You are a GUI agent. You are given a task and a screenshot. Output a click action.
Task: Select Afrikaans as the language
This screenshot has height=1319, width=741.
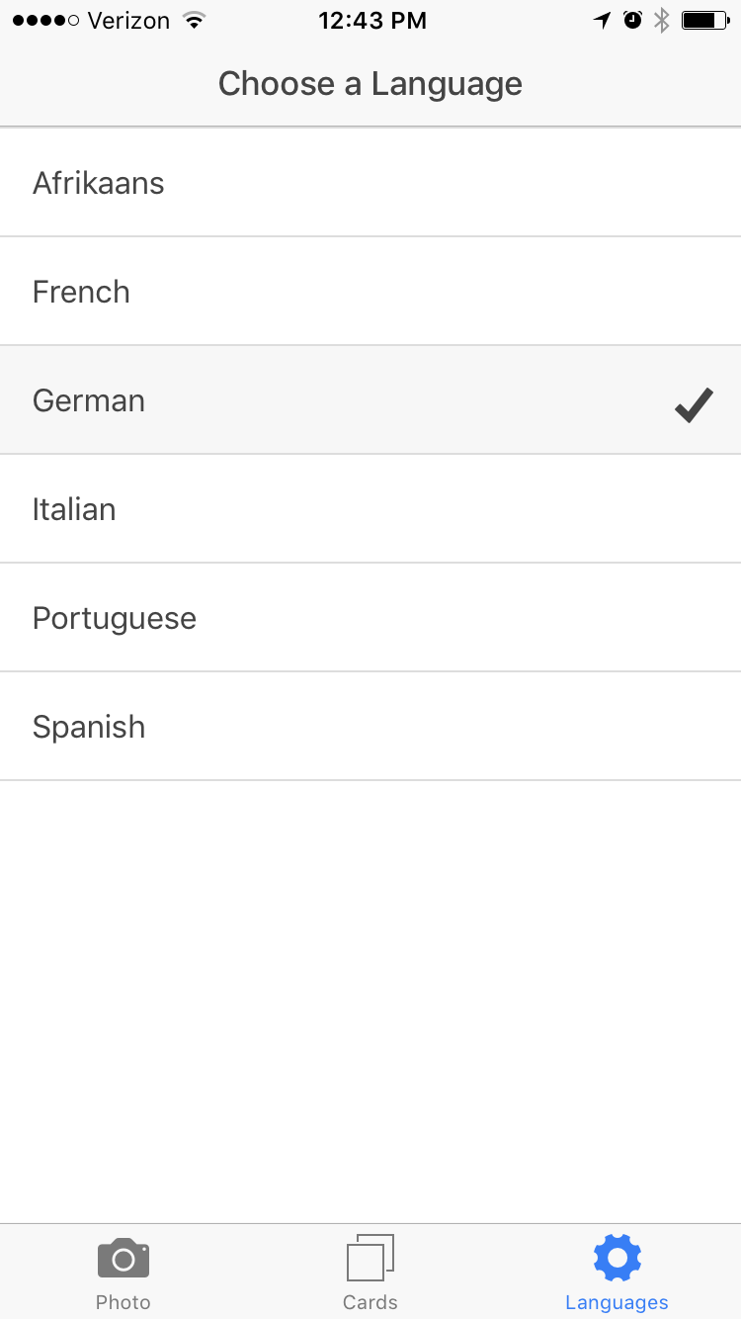370,183
